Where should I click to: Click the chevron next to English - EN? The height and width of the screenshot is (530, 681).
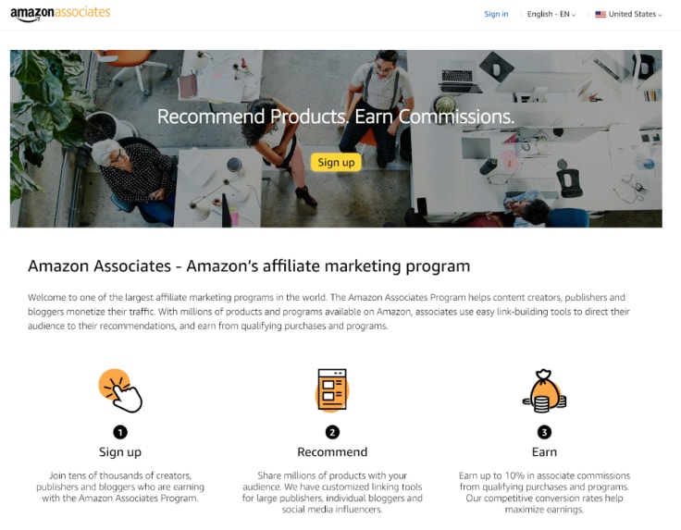tap(574, 15)
